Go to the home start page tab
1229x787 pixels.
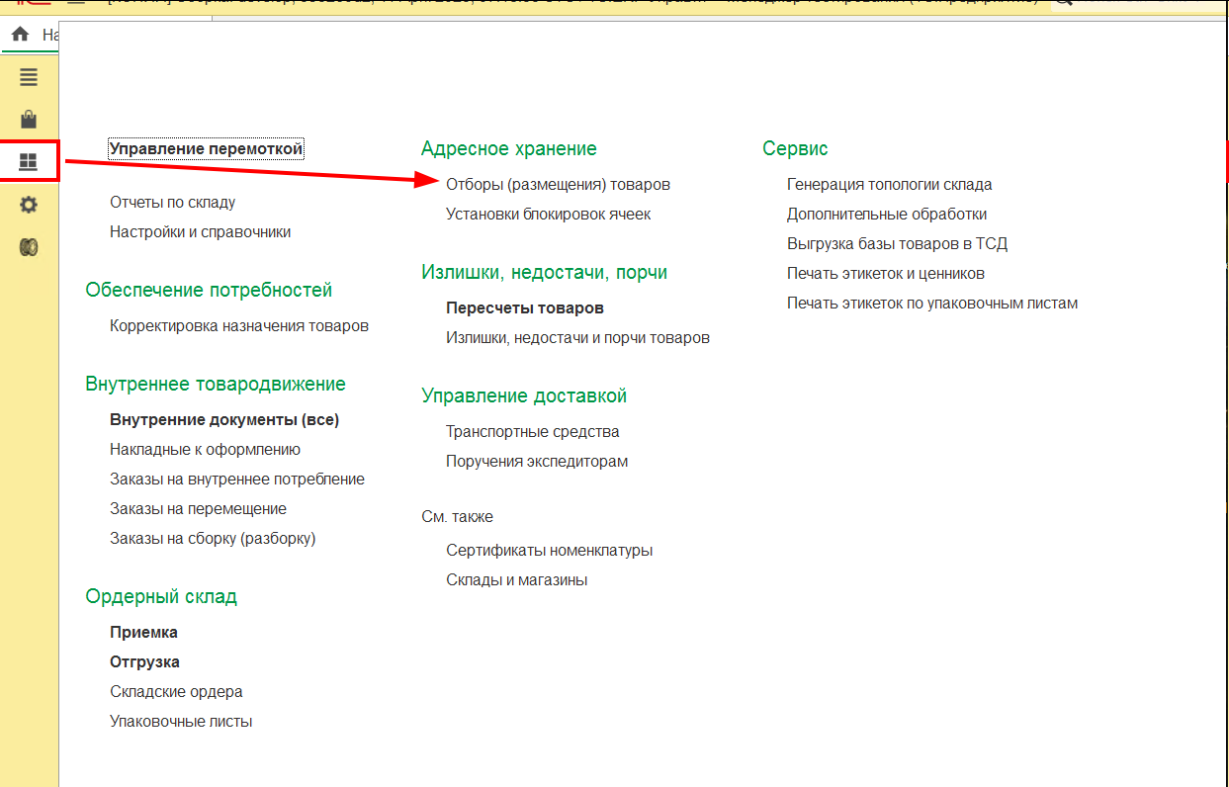(x=20, y=35)
